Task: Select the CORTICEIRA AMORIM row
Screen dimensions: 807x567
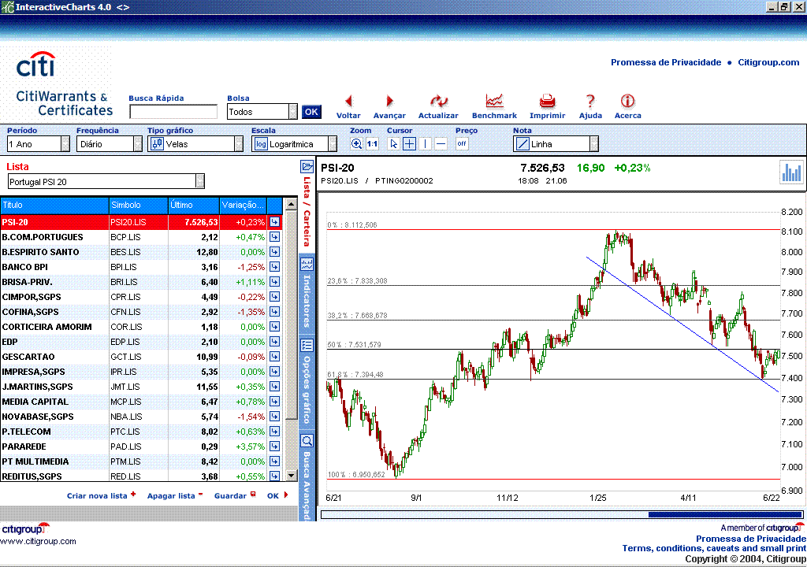Action: click(x=142, y=327)
